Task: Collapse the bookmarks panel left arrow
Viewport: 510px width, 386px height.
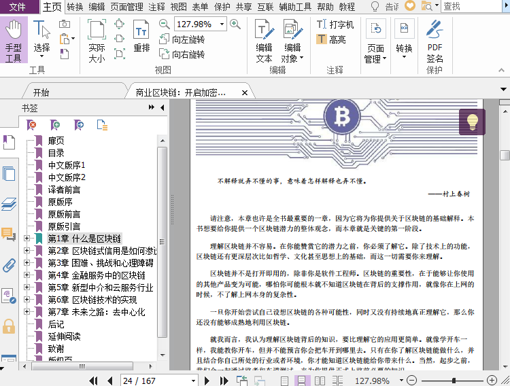Action: click(x=163, y=107)
